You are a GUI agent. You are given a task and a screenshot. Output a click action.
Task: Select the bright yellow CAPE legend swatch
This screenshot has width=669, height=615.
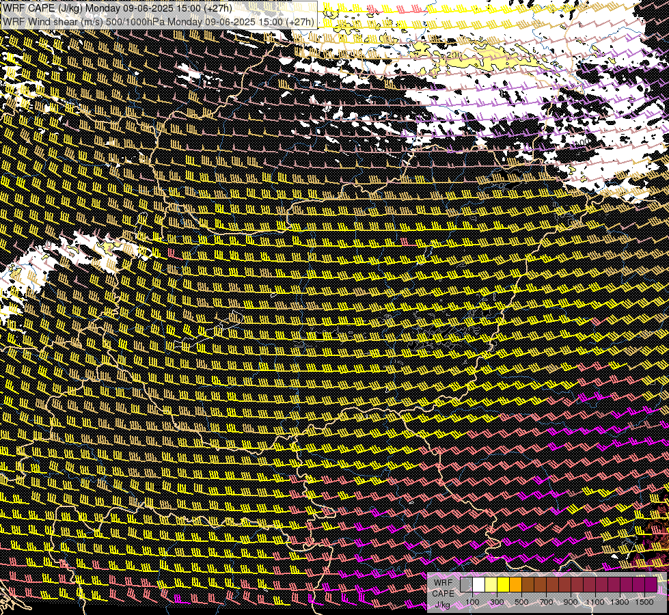504,585
